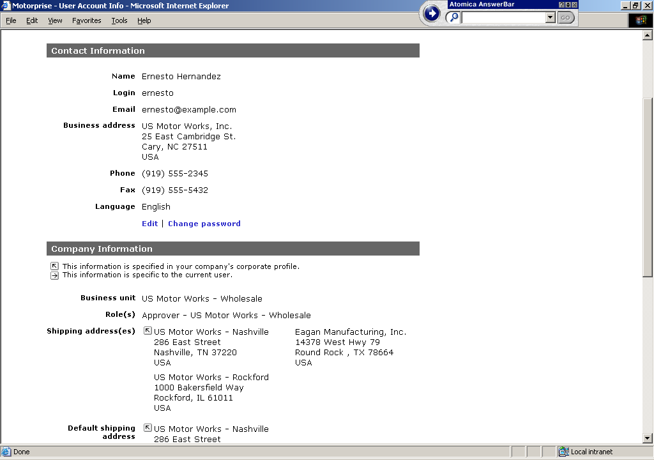The height and width of the screenshot is (460, 654).
Task: Restore down the Internet Explorer window
Action: 635,5
